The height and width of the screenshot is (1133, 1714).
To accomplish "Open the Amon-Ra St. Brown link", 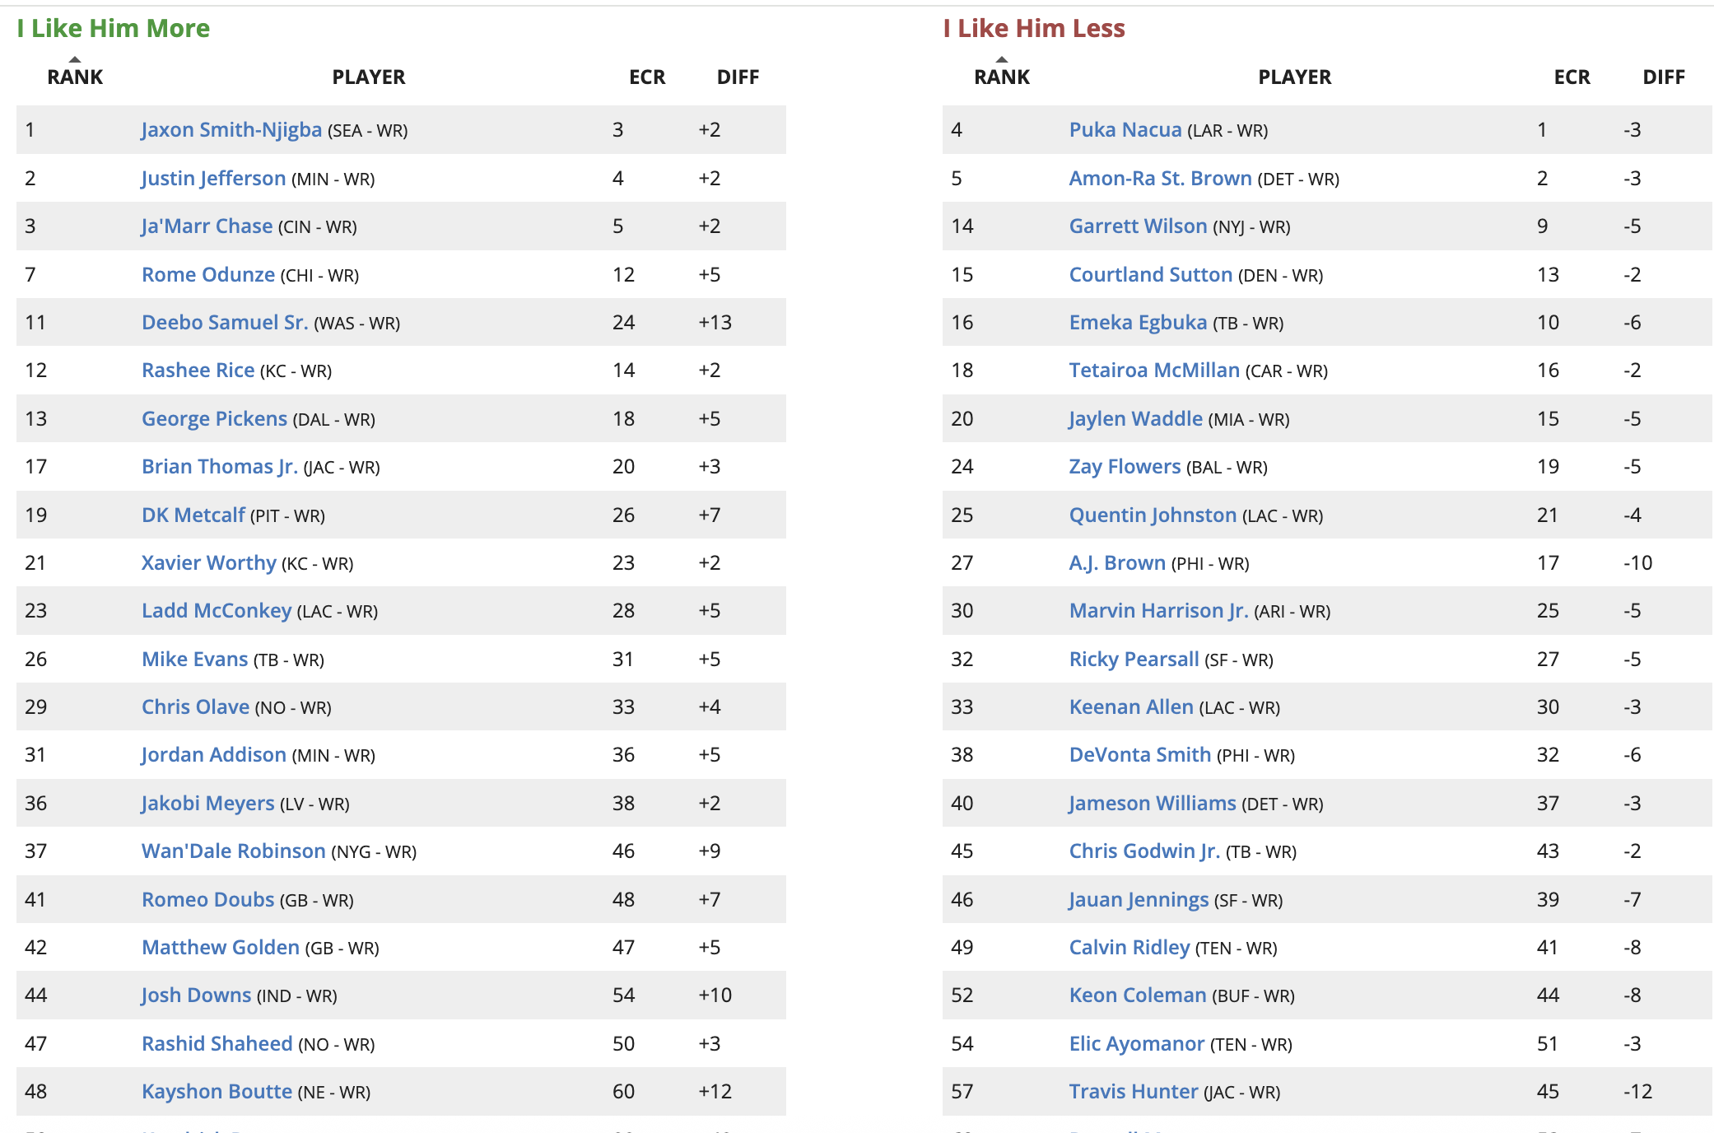I will tap(1160, 178).
